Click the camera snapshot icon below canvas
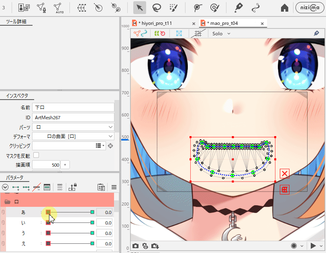The image size is (326, 253). (136, 246)
